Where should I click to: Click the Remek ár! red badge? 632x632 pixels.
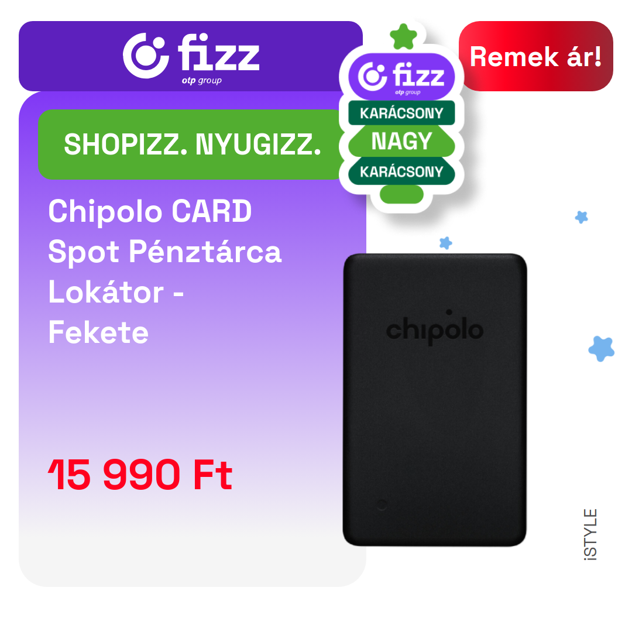pyautogui.click(x=535, y=56)
